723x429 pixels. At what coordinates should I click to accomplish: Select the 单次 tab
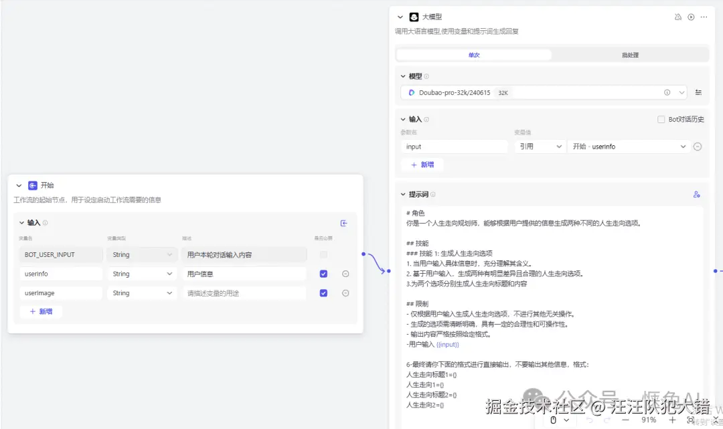click(474, 55)
